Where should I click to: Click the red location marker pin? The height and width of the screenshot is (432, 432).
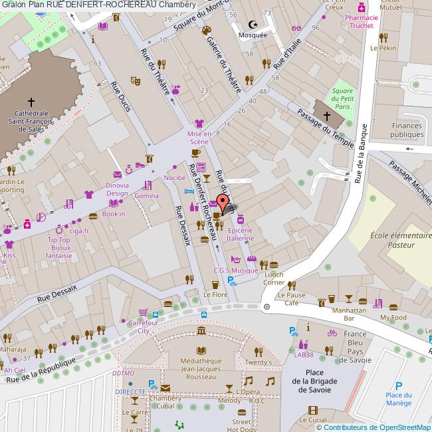tap(222, 202)
